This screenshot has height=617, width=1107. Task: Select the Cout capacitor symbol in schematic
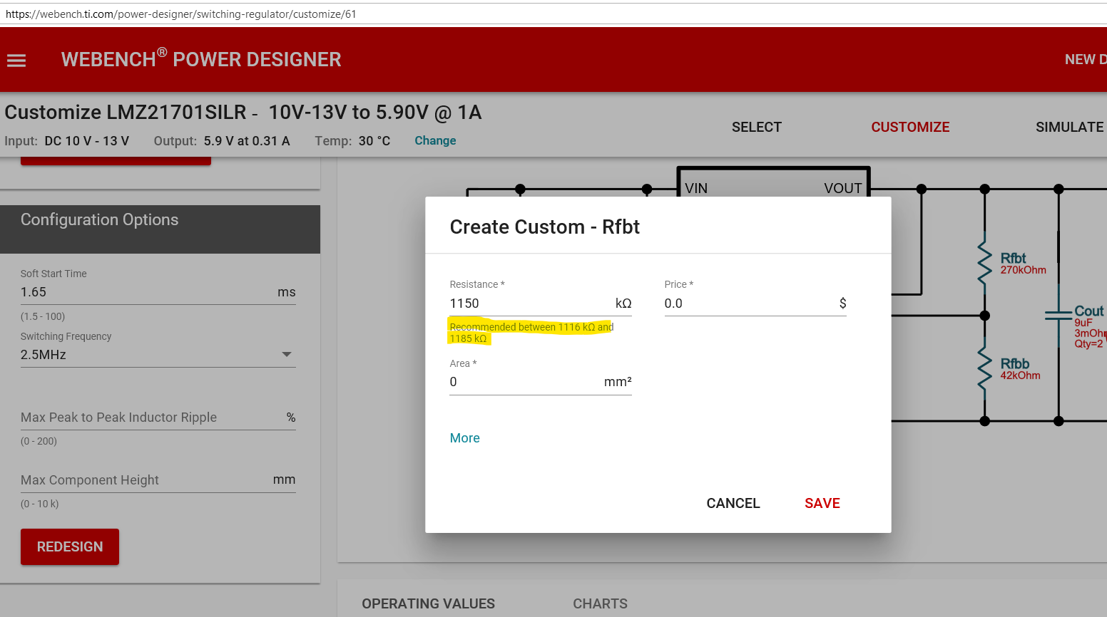[1058, 316]
